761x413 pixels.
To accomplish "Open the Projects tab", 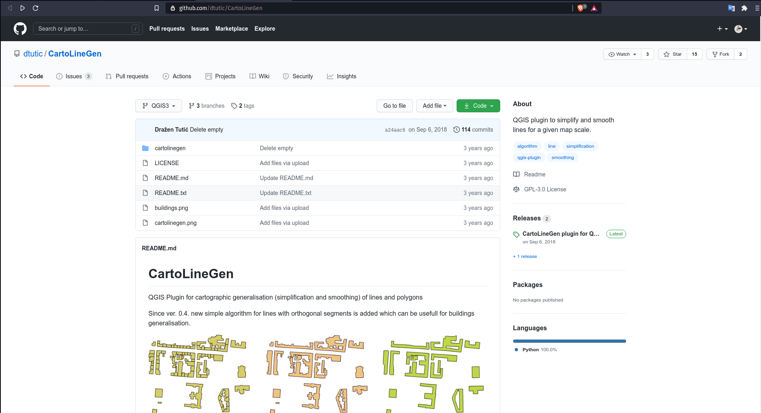I will 220,76.
